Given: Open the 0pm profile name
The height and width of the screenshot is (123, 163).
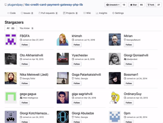Looking at the screenshot, I should click(127, 113).
